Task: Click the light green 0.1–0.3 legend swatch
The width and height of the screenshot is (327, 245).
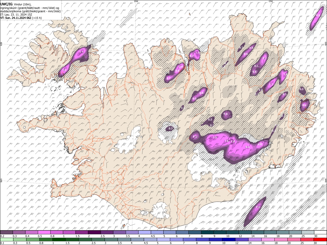Action: [x=7, y=239]
